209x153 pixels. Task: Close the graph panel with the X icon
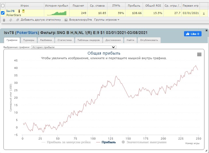coord(206,30)
